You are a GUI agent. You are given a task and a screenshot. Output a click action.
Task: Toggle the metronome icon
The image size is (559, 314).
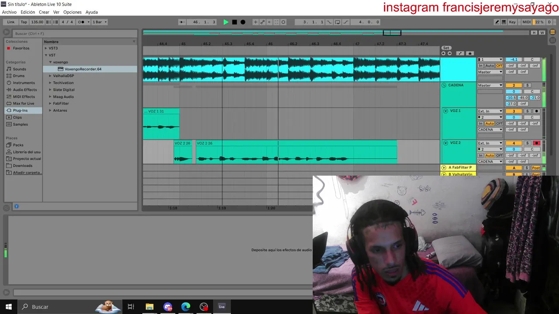coord(82,22)
